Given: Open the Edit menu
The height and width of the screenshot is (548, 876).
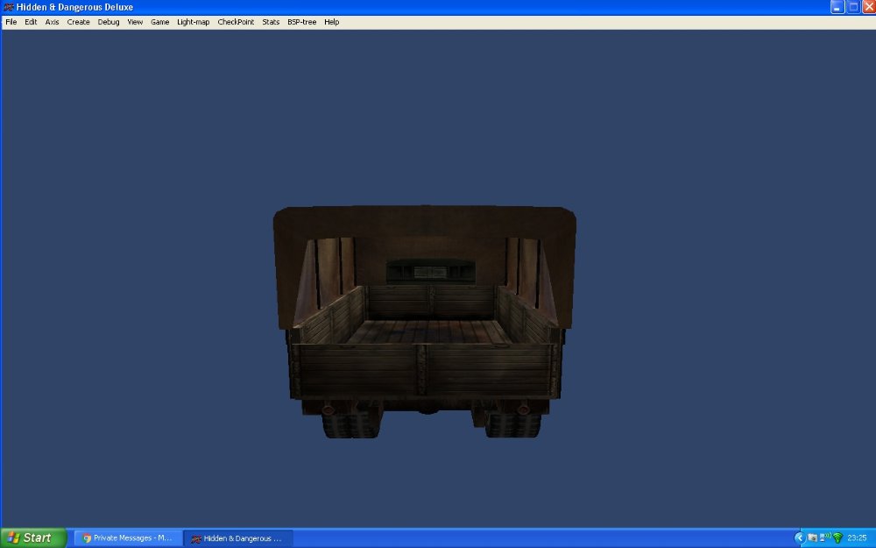Looking at the screenshot, I should pyautogui.click(x=31, y=22).
